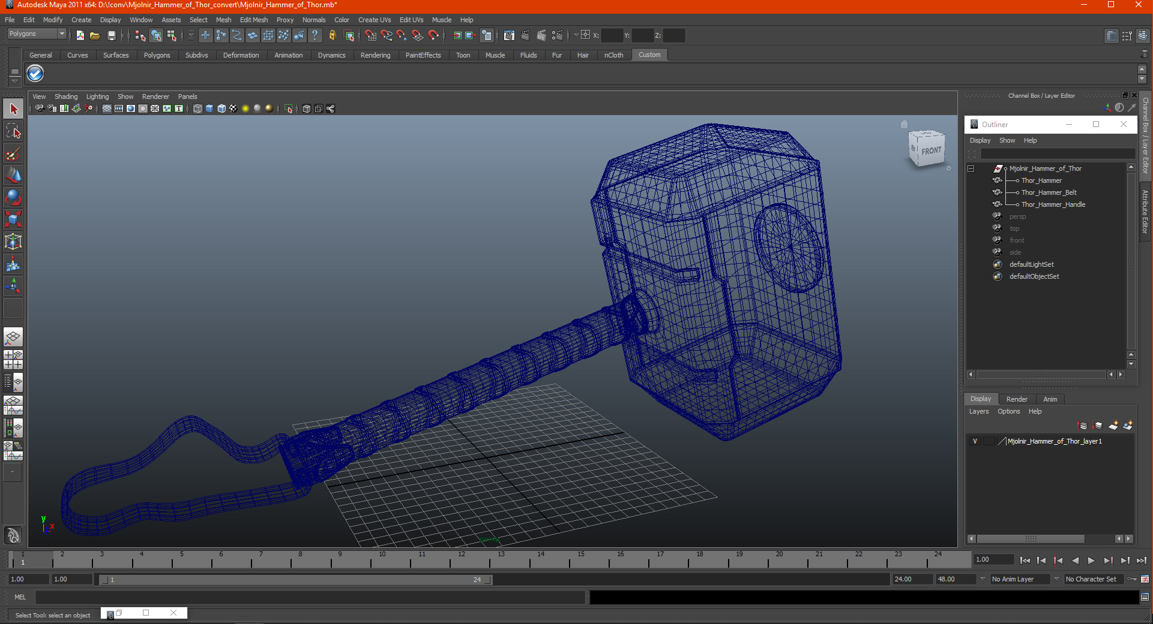Open the shelf options arrow menu

14,81
